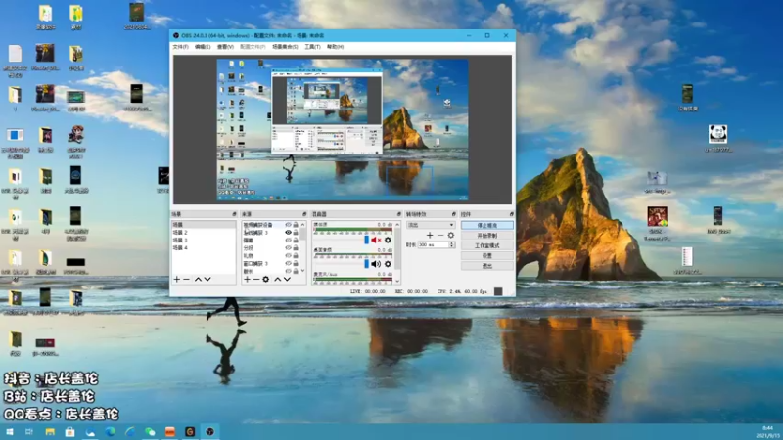Toggle visibility eye for 窗口捕获 3 source

[x=288, y=263]
